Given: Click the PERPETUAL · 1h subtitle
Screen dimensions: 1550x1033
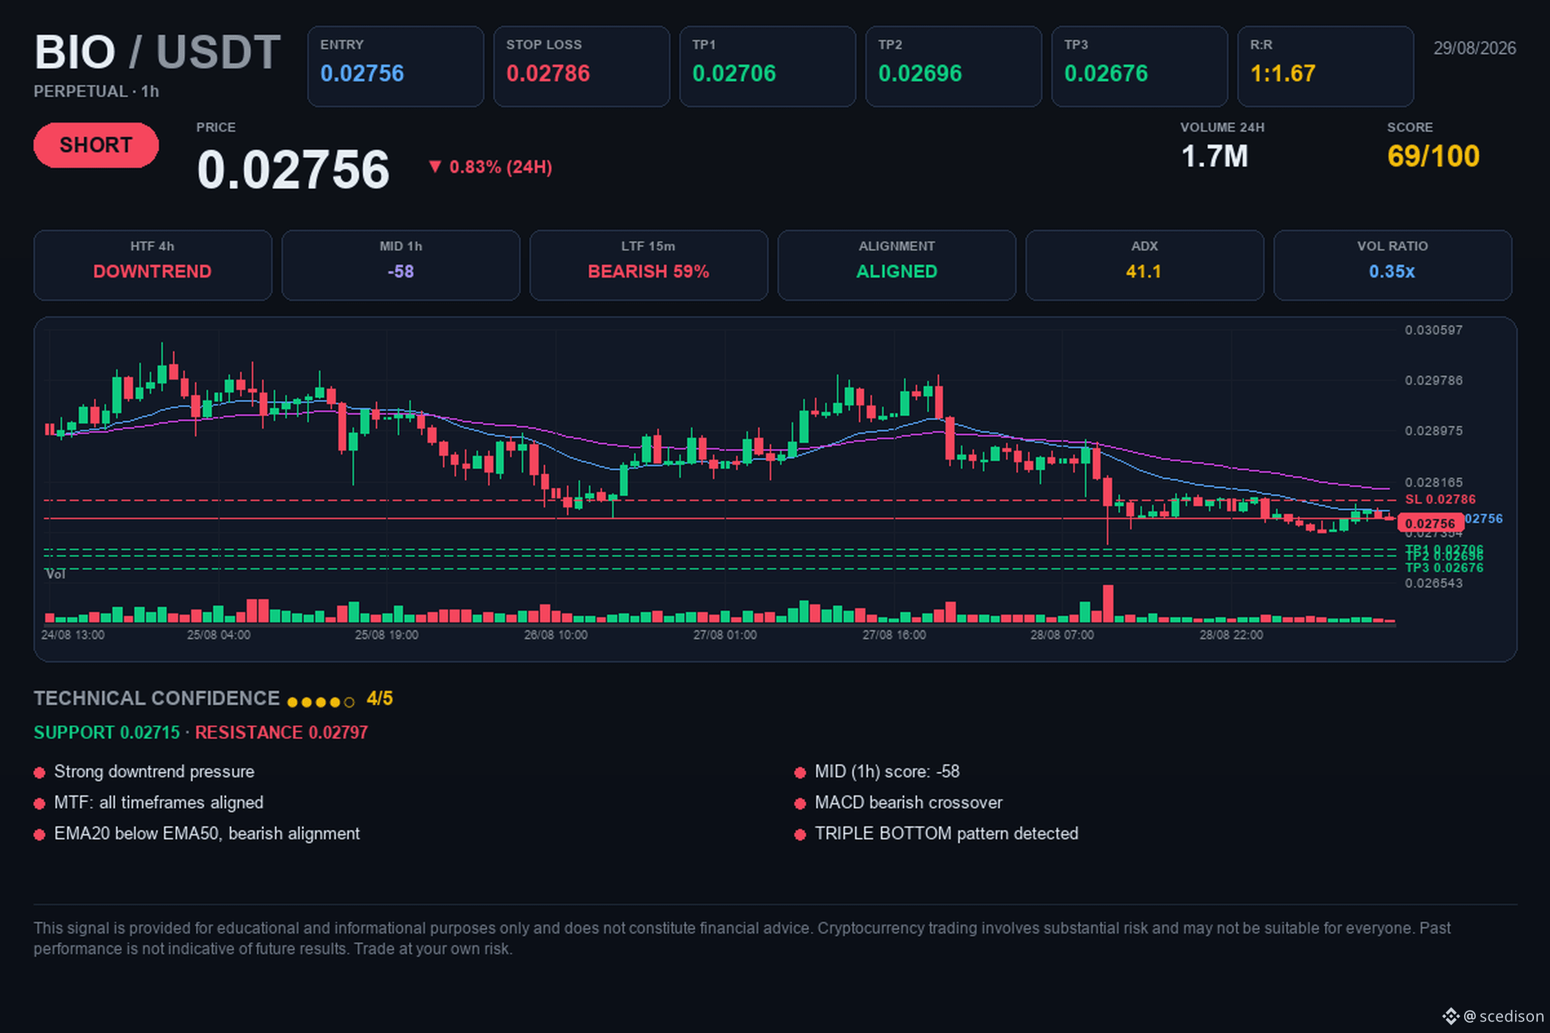Looking at the screenshot, I should (96, 92).
